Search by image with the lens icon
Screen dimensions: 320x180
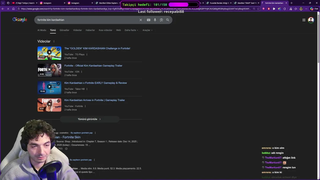pyautogui.click(x=161, y=20)
